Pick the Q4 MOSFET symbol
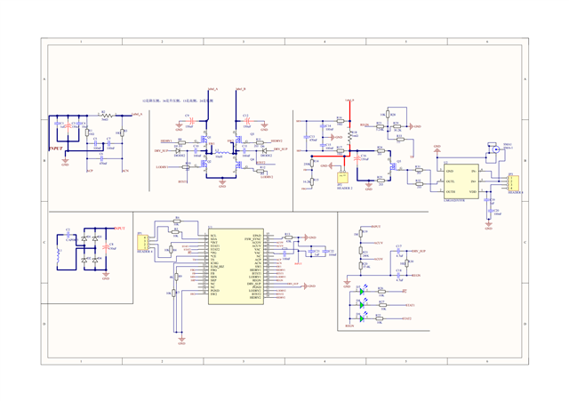This screenshot has width=569, height=402. (238, 165)
